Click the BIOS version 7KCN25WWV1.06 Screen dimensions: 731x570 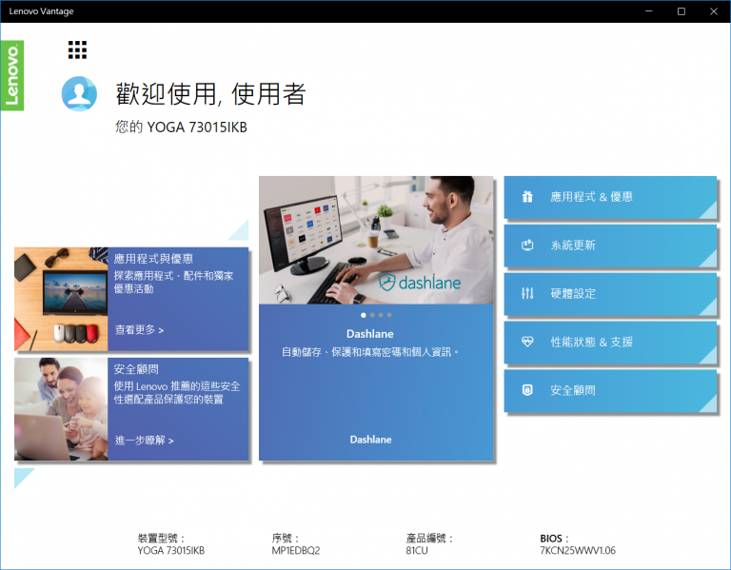(578, 550)
